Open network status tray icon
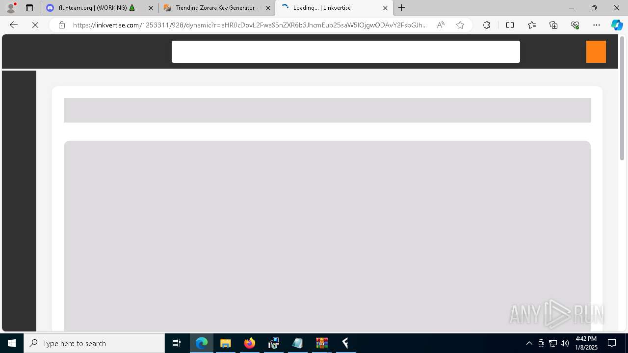Image resolution: width=628 pixels, height=353 pixels. coord(553,343)
